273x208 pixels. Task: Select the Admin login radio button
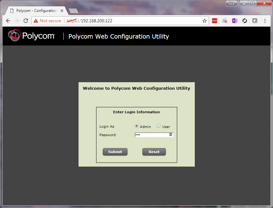pos(137,126)
